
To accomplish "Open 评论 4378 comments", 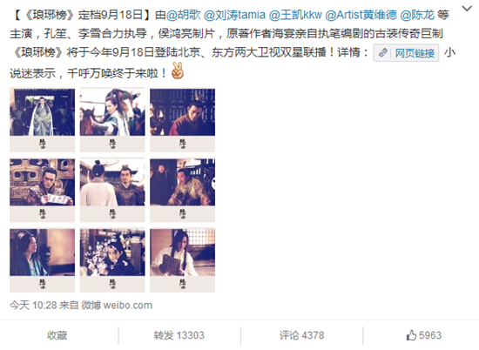I will pyautogui.click(x=301, y=335).
